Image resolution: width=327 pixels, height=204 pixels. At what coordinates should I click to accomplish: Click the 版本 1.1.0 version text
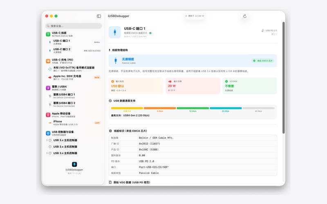point(74,173)
